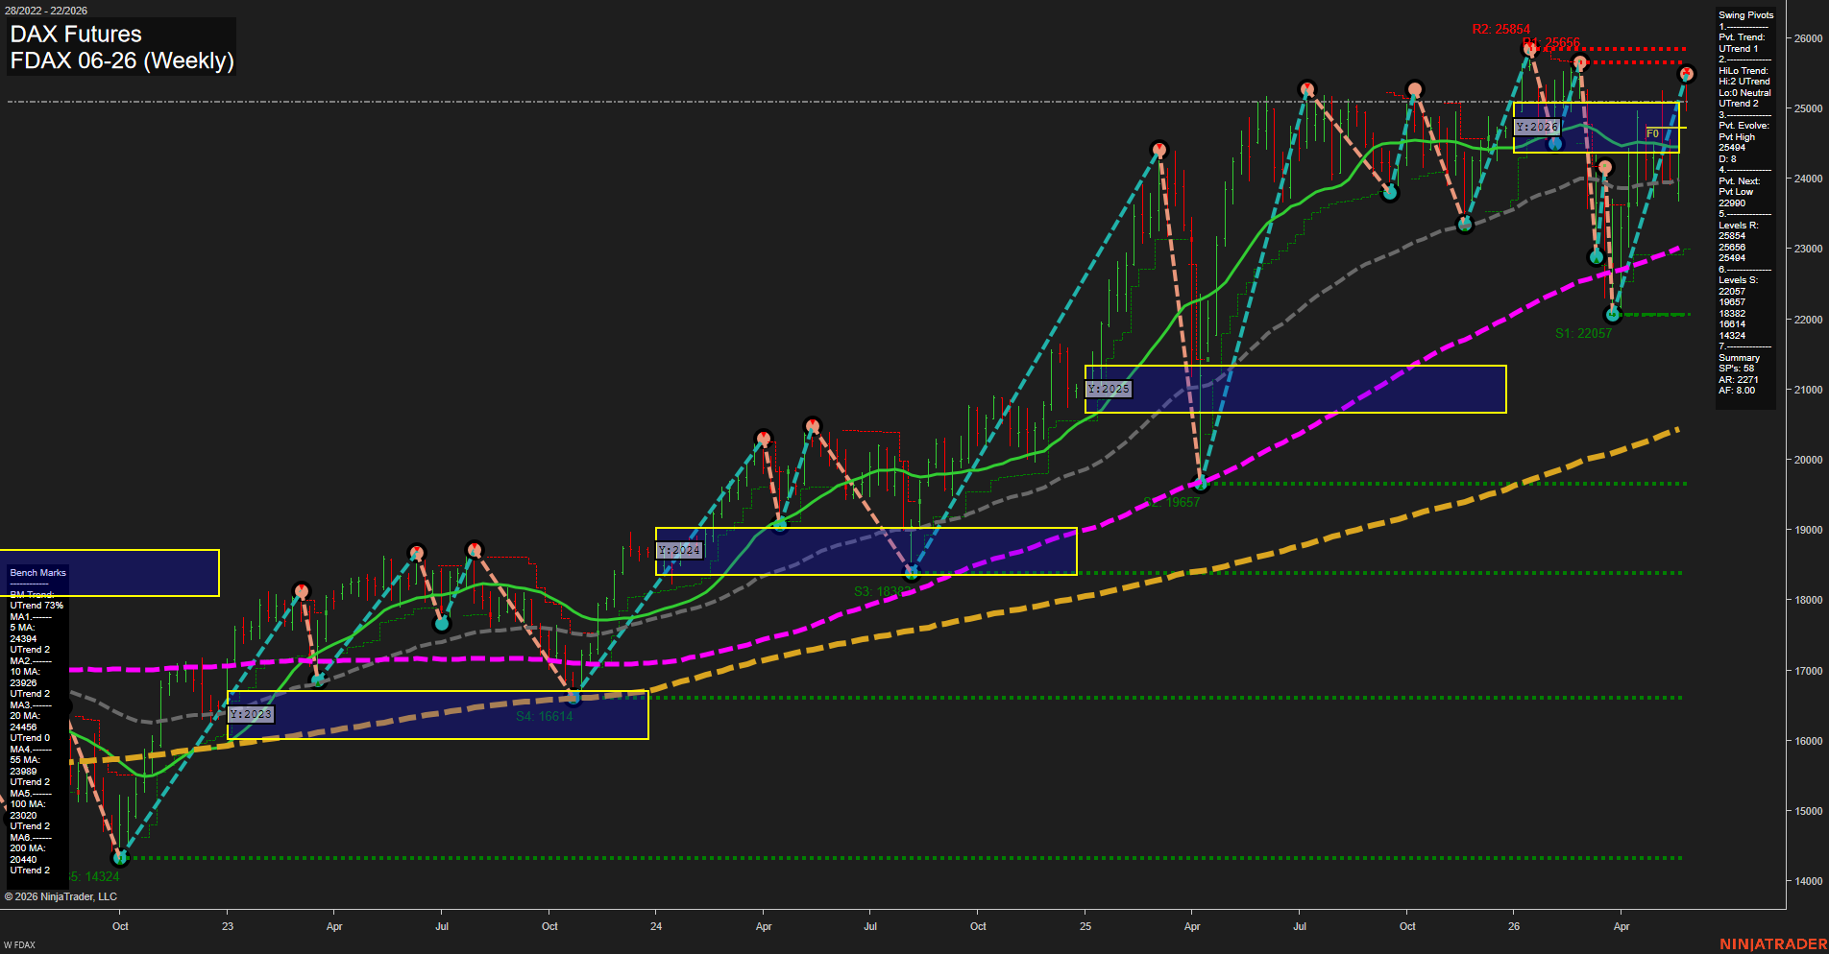Click the 'Hi:2 UTrend' line
The height and width of the screenshot is (954, 1829).
(1744, 82)
